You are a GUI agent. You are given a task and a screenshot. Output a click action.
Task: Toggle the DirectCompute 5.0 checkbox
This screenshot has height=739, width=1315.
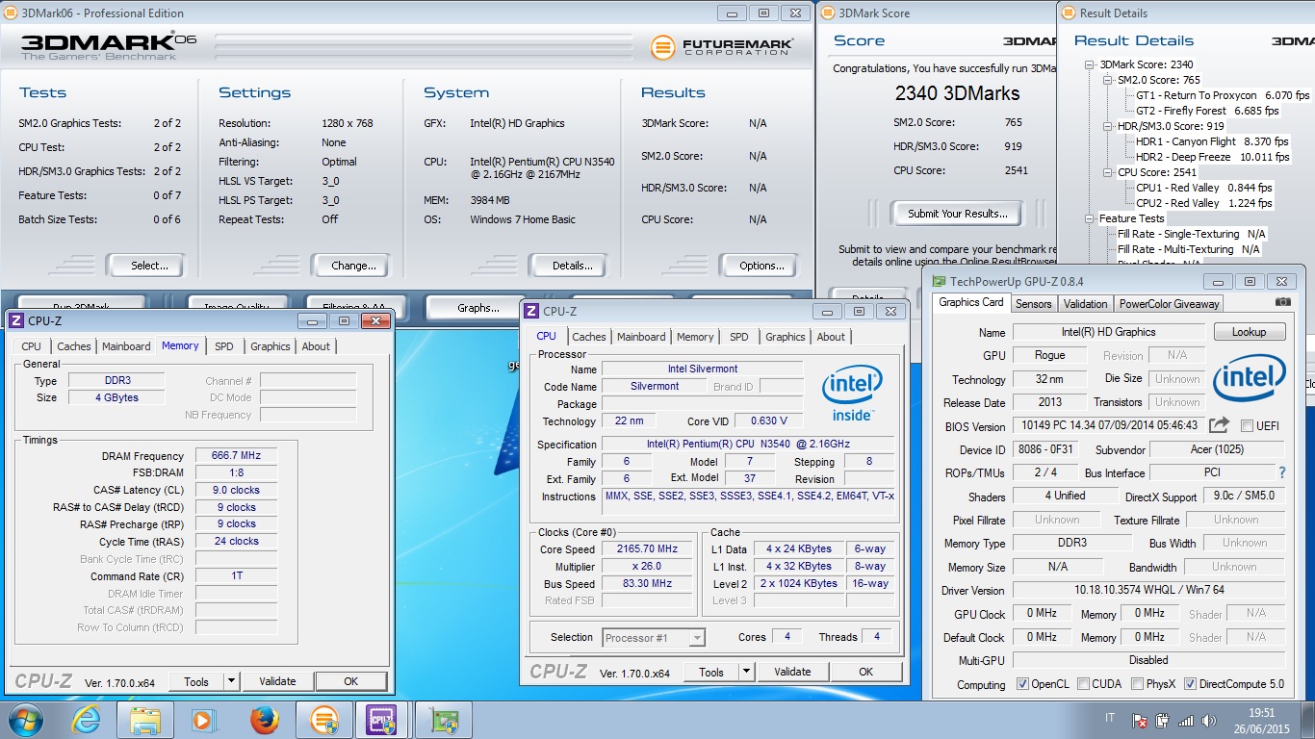[1190, 684]
